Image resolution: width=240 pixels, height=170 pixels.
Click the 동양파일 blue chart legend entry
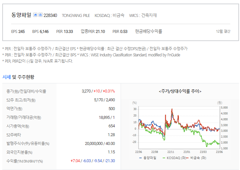pyautogui.click(x=148, y=158)
